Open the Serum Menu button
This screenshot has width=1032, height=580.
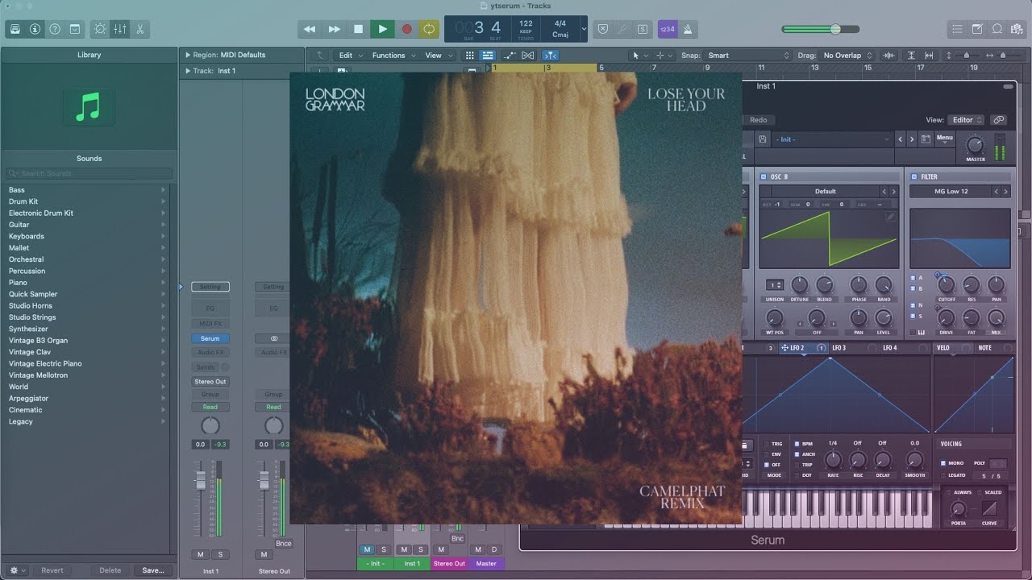click(944, 139)
